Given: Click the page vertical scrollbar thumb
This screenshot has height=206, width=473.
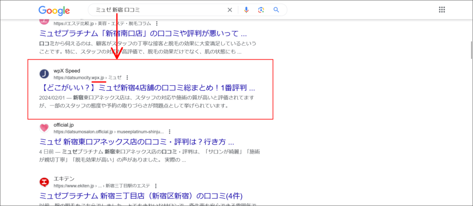Looking at the screenshot, I should pyautogui.click(x=471, y=50).
